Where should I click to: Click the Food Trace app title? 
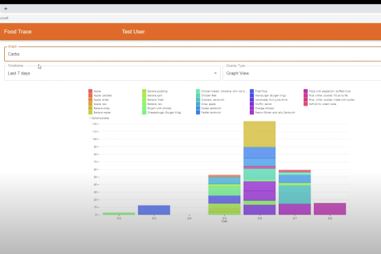click(x=18, y=32)
